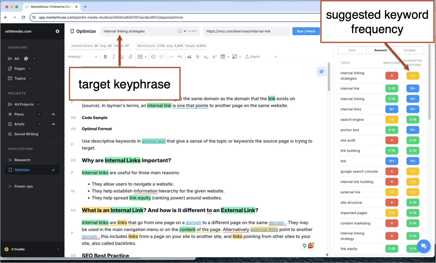Click the Power-ups sidebar item
This screenshot has width=436, height=263.
[23, 186]
